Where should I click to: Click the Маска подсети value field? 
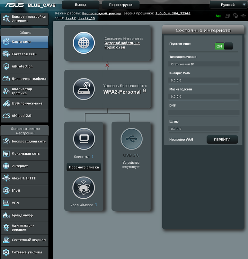(x=204, y=97)
